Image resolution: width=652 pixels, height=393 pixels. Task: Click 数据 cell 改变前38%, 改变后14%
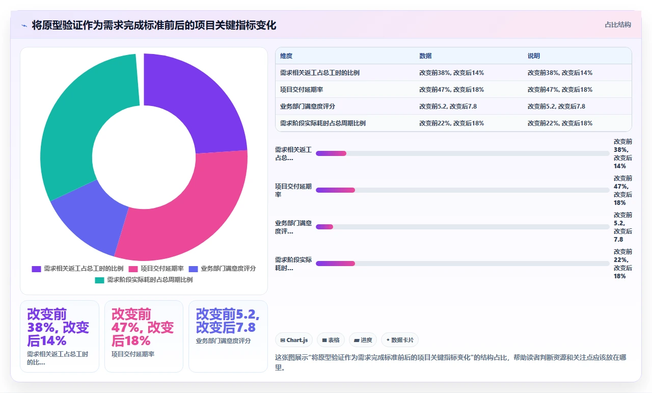(x=469, y=73)
